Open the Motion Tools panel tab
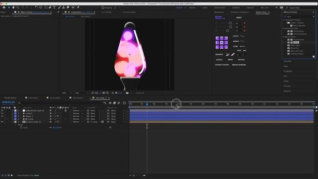Image resolution: width=318 pixels, height=179 pixels. tap(261, 12)
